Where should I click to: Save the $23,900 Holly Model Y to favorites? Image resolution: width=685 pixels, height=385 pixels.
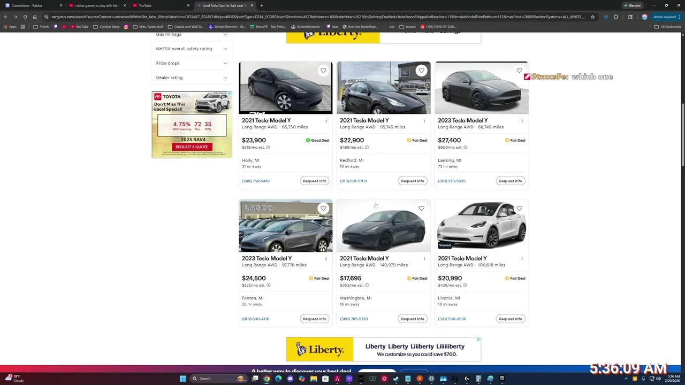pos(323,71)
